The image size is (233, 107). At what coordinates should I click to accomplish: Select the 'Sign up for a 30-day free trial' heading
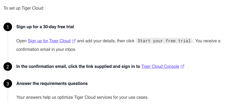[45, 27]
